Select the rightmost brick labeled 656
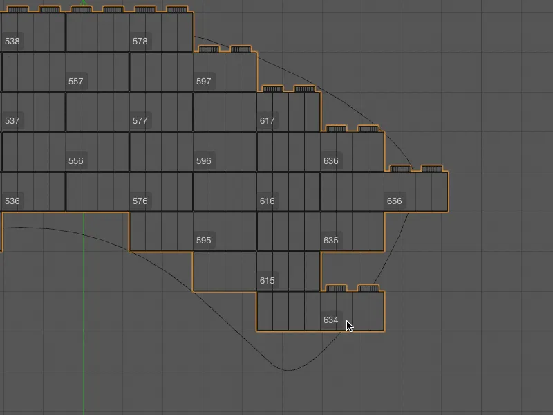Image resolution: width=553 pixels, height=415 pixels. 395,201
